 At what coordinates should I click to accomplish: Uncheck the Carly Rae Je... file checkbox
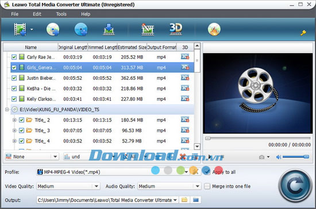tap(14, 57)
